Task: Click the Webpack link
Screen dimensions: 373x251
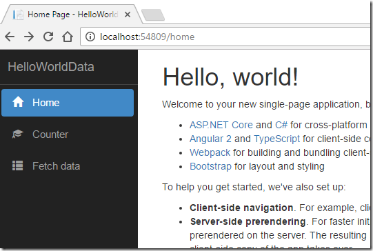Action: pyautogui.click(x=210, y=153)
